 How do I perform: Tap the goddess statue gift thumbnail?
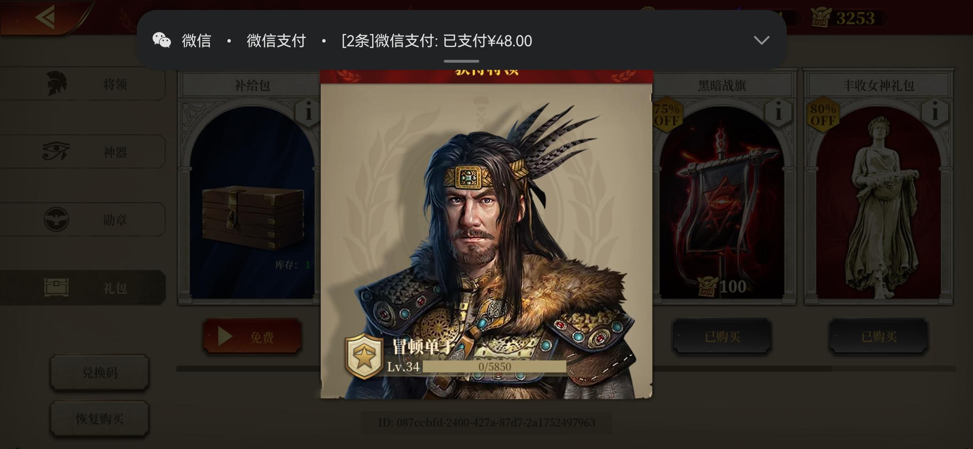[878, 204]
